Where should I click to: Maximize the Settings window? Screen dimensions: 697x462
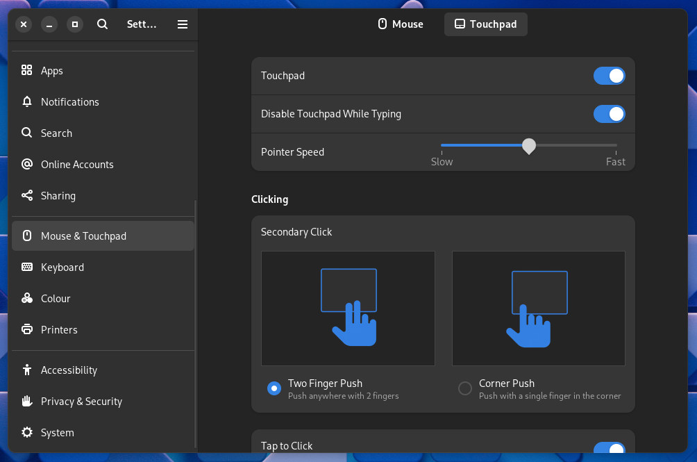point(75,24)
